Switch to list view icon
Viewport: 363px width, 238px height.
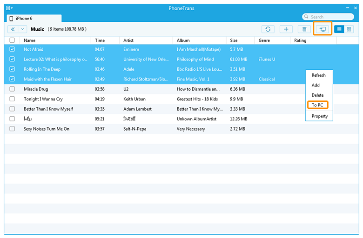click(339, 29)
